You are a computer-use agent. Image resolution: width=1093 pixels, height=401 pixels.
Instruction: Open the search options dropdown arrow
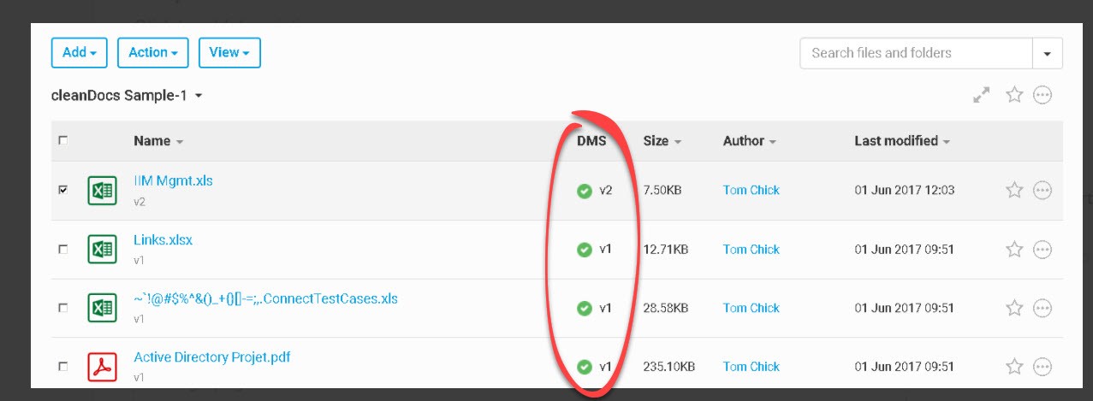pyautogui.click(x=1048, y=53)
